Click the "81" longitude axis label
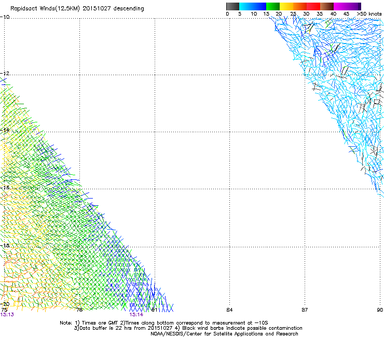Image resolution: width=384 pixels, height=337 pixels. pyautogui.click(x=154, y=310)
